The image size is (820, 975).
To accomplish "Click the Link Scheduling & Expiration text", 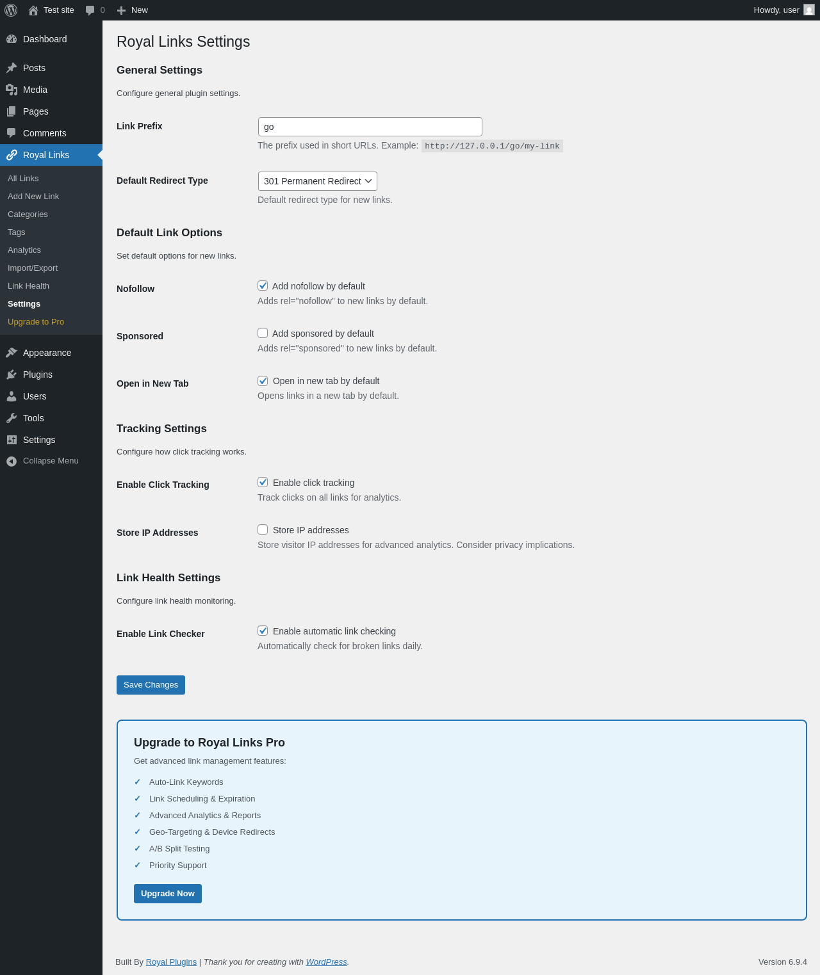I will [202, 799].
